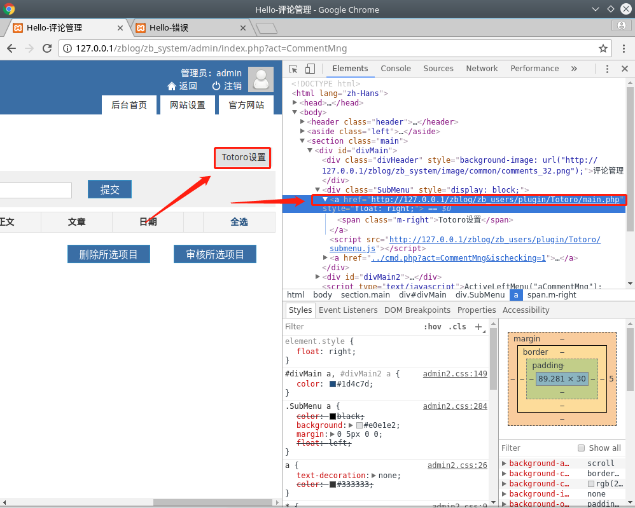Open the 官方网站 navigation tab
The width and height of the screenshot is (635, 508).
point(246,106)
